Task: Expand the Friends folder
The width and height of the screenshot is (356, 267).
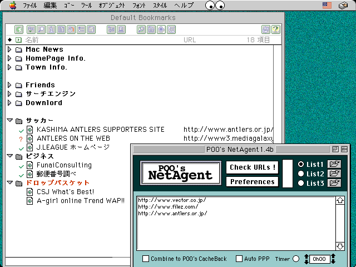Action: click(x=9, y=85)
